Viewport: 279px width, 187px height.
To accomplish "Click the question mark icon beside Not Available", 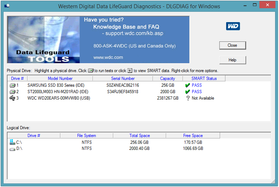I will (188, 98).
